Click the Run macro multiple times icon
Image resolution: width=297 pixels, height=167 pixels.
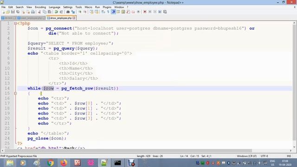(x=160, y=12)
